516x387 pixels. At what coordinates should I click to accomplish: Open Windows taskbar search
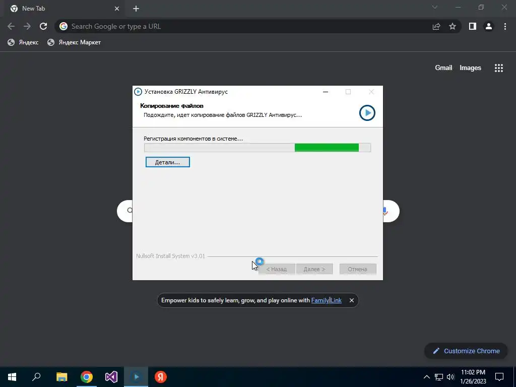point(36,377)
